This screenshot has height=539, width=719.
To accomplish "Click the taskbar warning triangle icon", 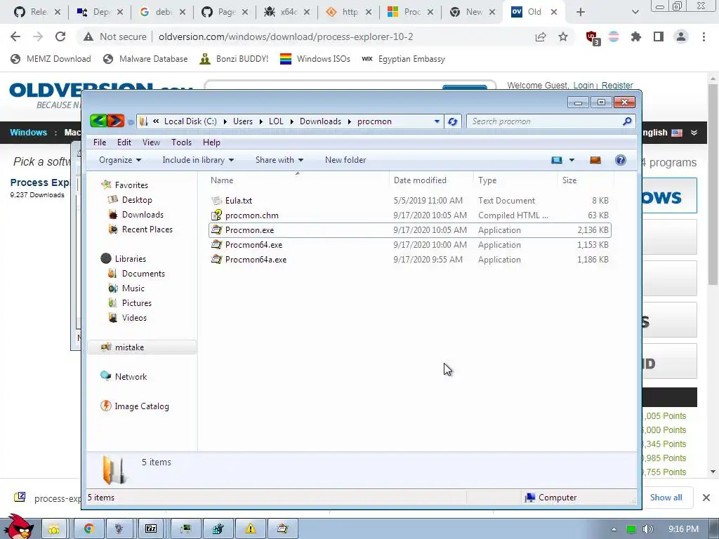I will point(251,529).
